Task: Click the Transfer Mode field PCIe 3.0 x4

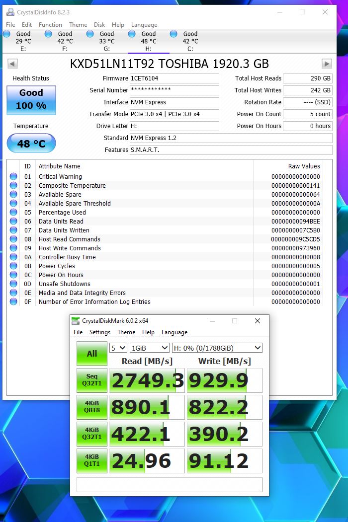Action: click(x=174, y=114)
